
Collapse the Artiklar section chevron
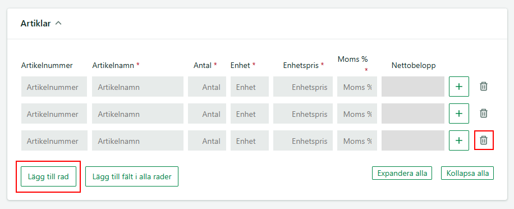58,23
